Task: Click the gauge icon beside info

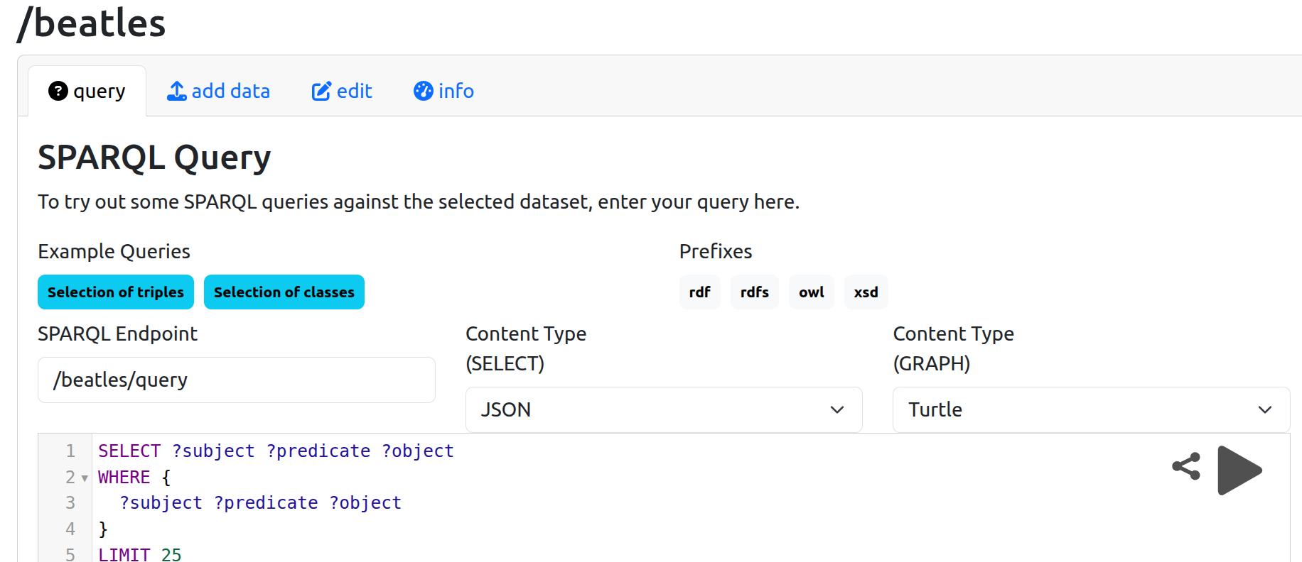Action: [423, 92]
